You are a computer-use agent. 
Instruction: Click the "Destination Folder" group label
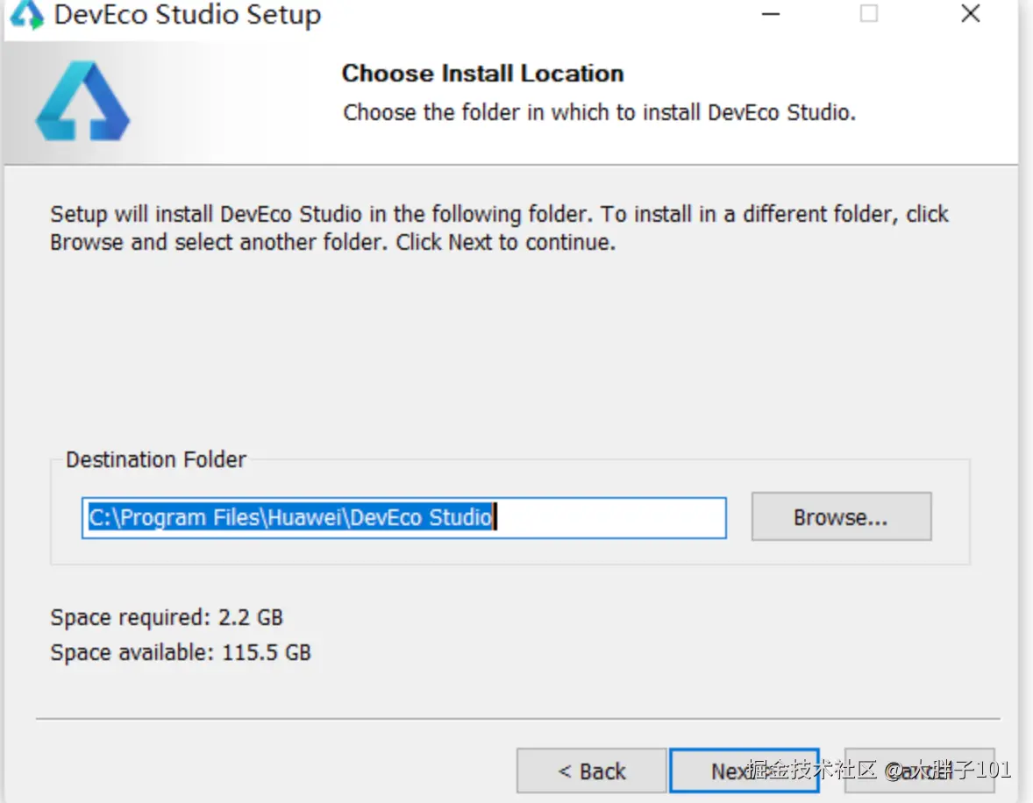pos(156,460)
